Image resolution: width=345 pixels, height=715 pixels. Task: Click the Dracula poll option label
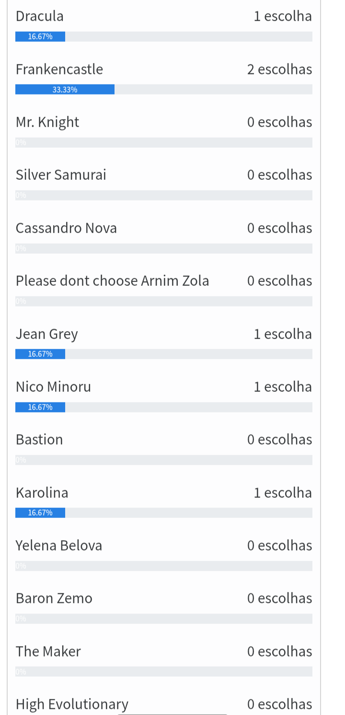(40, 16)
